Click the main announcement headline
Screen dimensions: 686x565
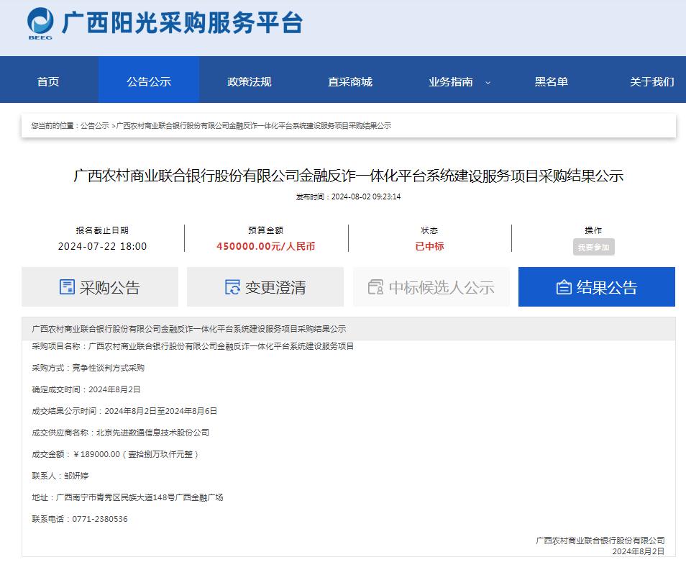coord(348,176)
